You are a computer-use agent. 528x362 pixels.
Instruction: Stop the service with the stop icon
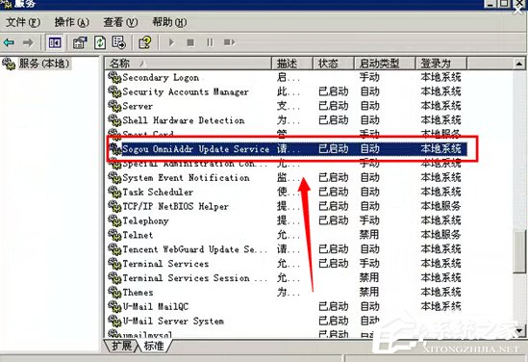coord(190,42)
